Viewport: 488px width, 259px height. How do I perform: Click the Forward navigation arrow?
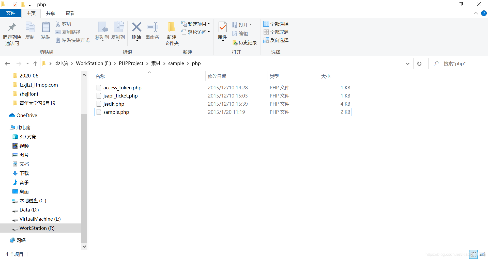click(x=19, y=63)
